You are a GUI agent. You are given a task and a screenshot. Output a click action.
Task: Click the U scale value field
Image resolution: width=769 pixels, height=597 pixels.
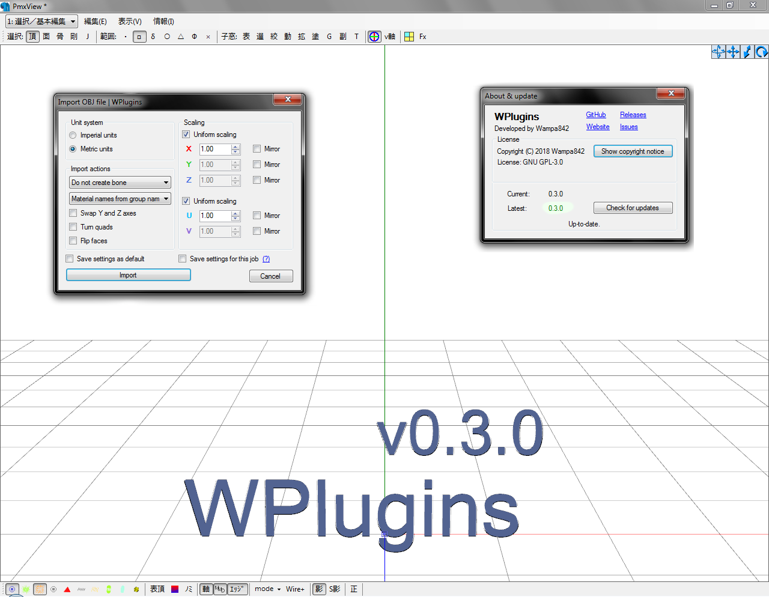tap(216, 216)
